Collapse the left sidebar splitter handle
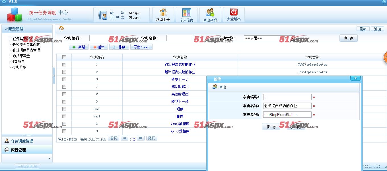This screenshot has height=171, width=387. click(54, 76)
